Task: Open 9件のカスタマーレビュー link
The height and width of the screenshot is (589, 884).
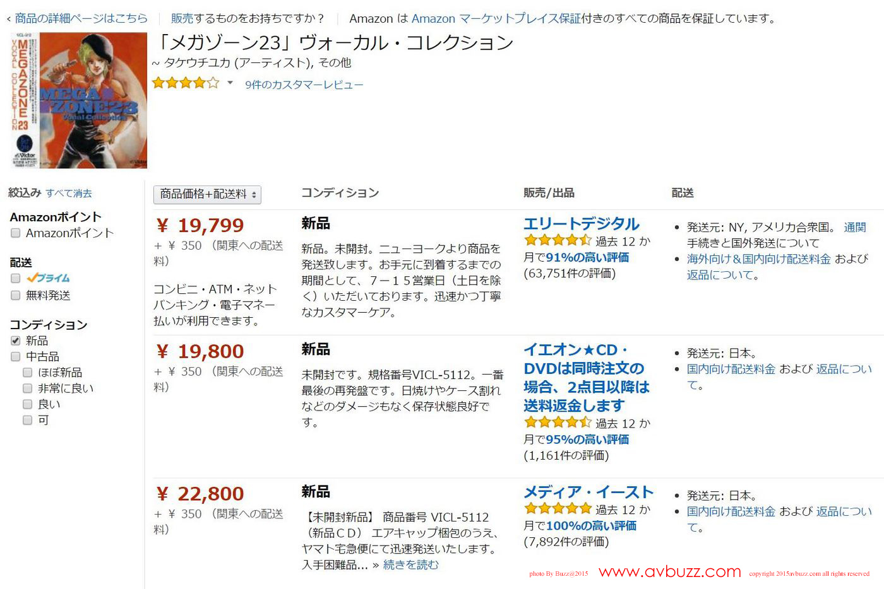Action: click(304, 85)
